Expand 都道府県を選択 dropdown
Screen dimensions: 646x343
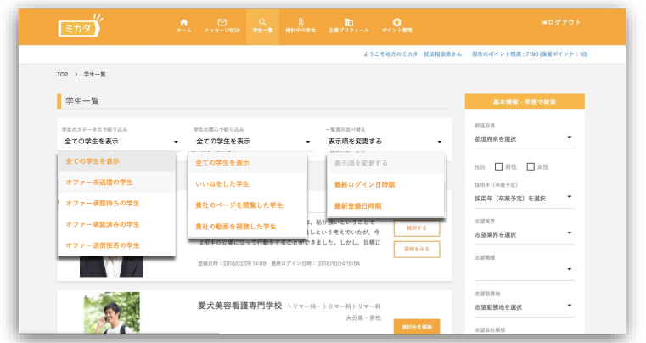(523, 138)
